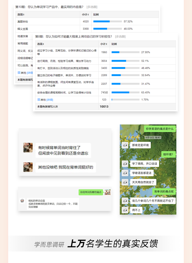
Task: Select the 真题例句 option row
Action: (87, 22)
